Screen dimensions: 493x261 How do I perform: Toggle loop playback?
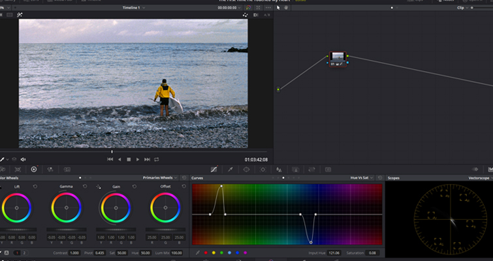pyautogui.click(x=156, y=160)
